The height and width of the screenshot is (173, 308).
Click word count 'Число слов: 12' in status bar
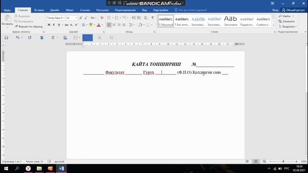(x=34, y=161)
